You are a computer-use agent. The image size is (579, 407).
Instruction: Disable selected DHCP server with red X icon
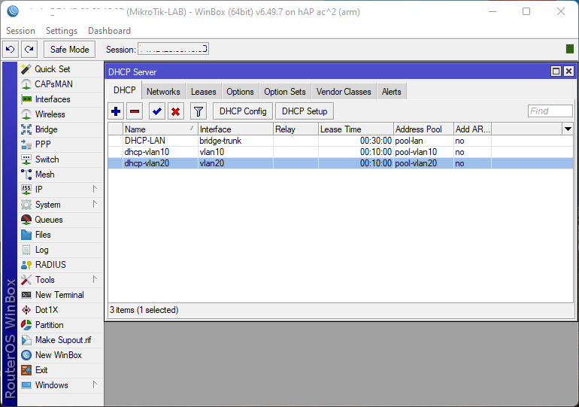point(176,111)
